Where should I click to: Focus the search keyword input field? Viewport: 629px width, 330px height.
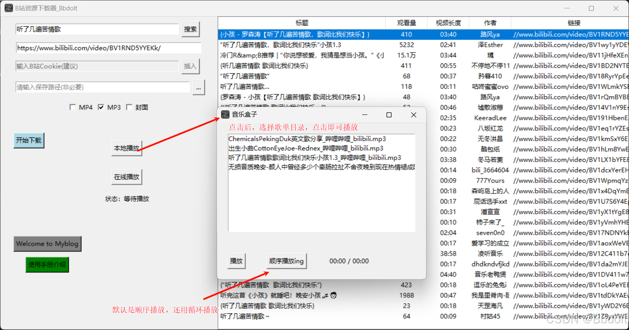pos(97,29)
